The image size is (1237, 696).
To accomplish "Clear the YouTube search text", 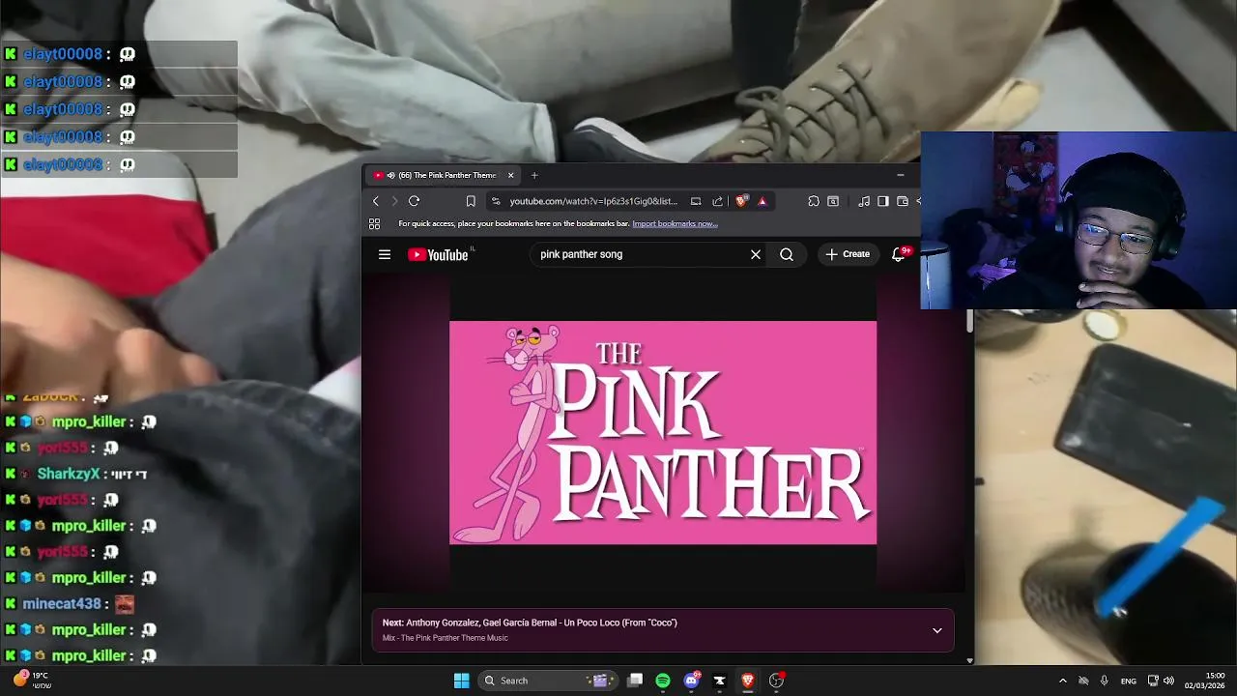I will (756, 254).
